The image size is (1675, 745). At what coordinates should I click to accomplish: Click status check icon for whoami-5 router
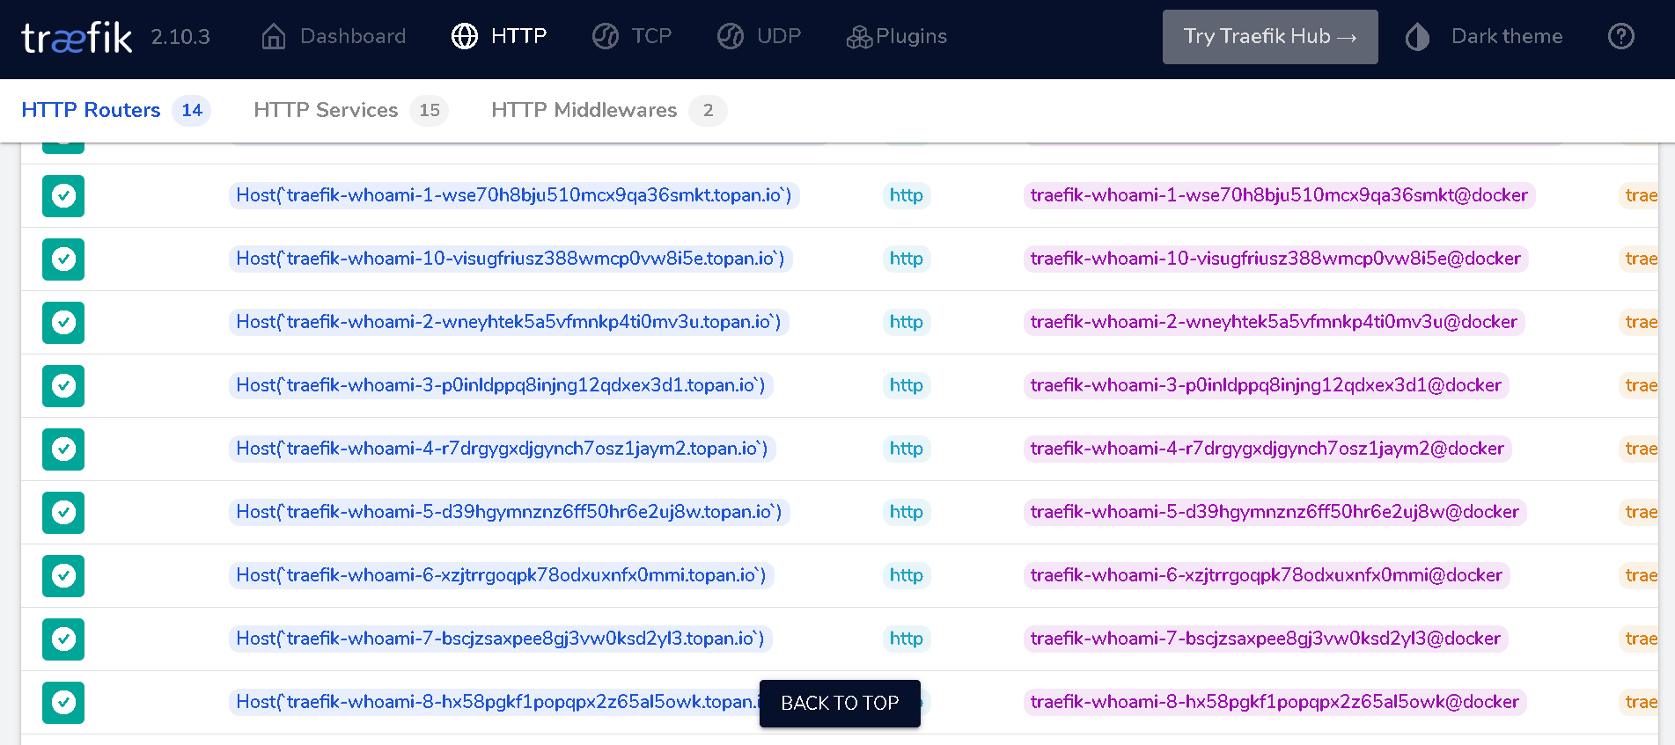tap(63, 513)
